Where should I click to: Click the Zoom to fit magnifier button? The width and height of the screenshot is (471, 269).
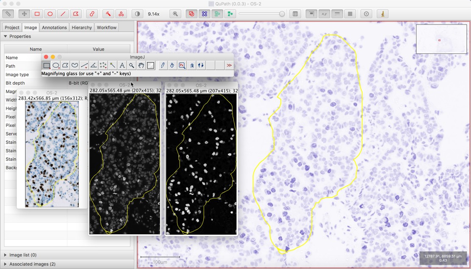(175, 14)
